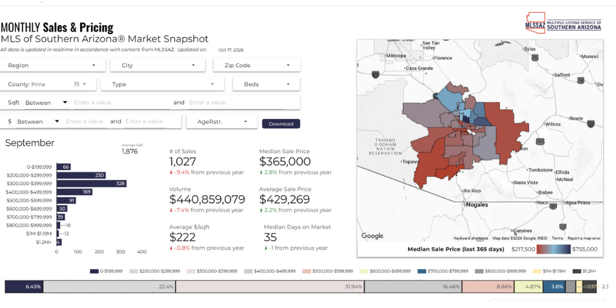
Task: Click the first price value input field
Action: (x=85, y=121)
